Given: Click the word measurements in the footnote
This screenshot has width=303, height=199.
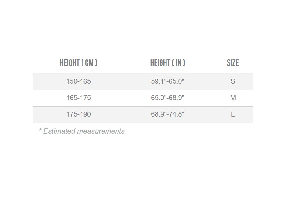Looking at the screenshot, I should (101, 131).
